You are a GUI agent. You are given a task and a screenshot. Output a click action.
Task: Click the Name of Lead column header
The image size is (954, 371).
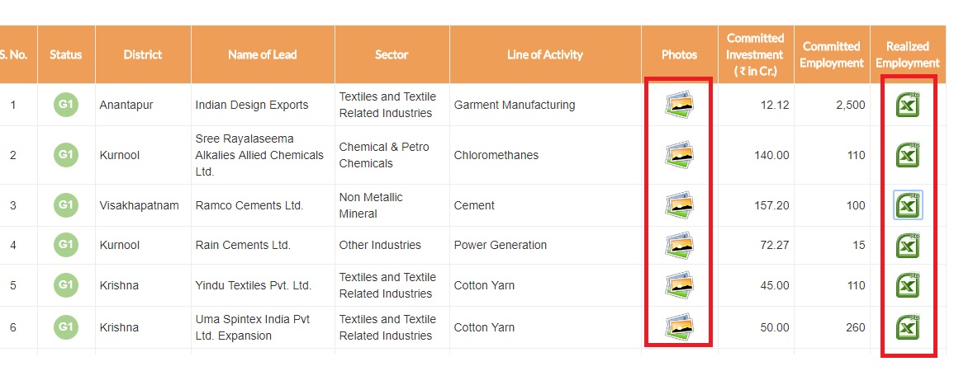pos(262,54)
